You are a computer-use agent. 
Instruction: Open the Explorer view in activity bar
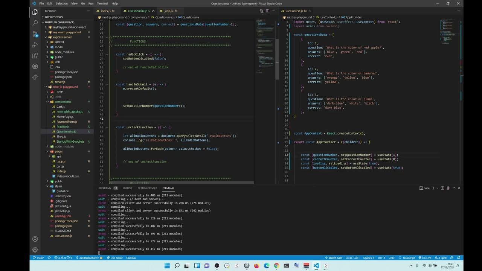35,12
